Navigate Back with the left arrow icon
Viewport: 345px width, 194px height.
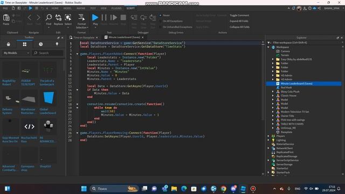point(30,17)
